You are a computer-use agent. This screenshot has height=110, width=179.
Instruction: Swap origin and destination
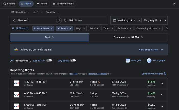tap(59, 20)
